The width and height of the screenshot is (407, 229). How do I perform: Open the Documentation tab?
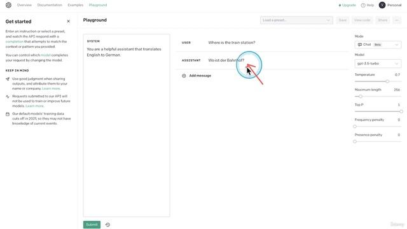50,5
